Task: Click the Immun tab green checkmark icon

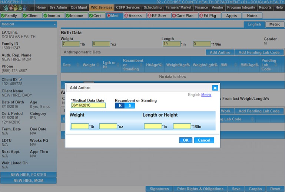Action: [46, 16]
